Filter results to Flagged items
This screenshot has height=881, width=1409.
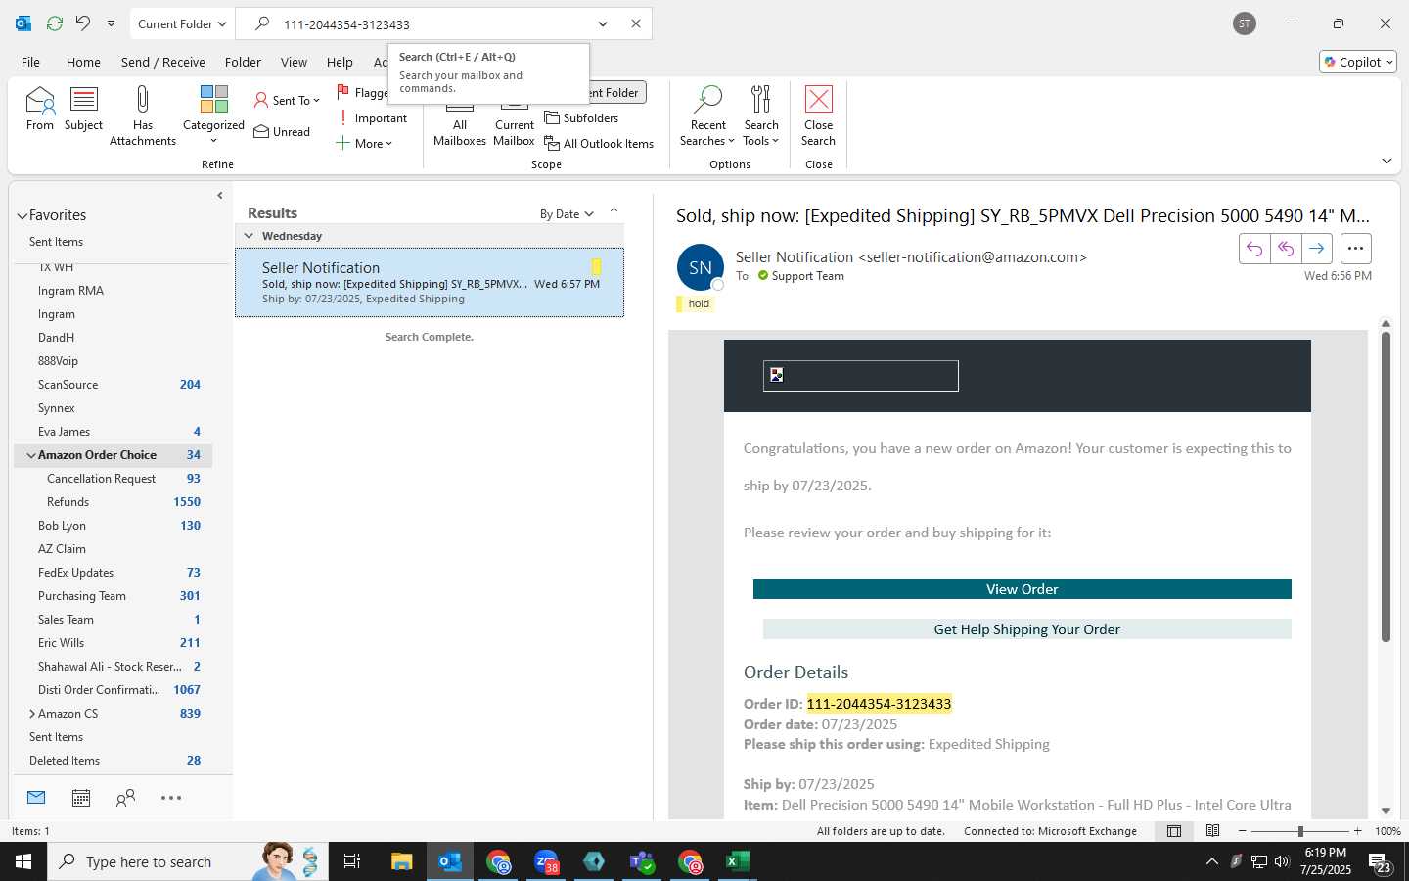[362, 92]
